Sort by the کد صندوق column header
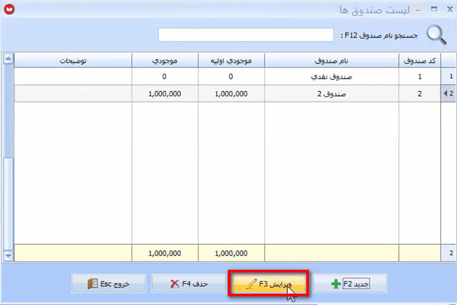Screen dimensions: 457x305 click(419, 60)
